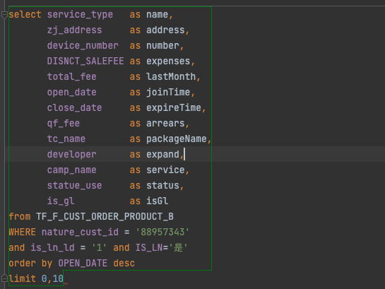Click the alias 'address'
The image size is (385, 289).
tap(165, 30)
